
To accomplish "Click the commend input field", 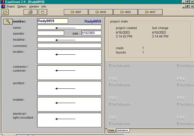I will [x=69, y=46].
